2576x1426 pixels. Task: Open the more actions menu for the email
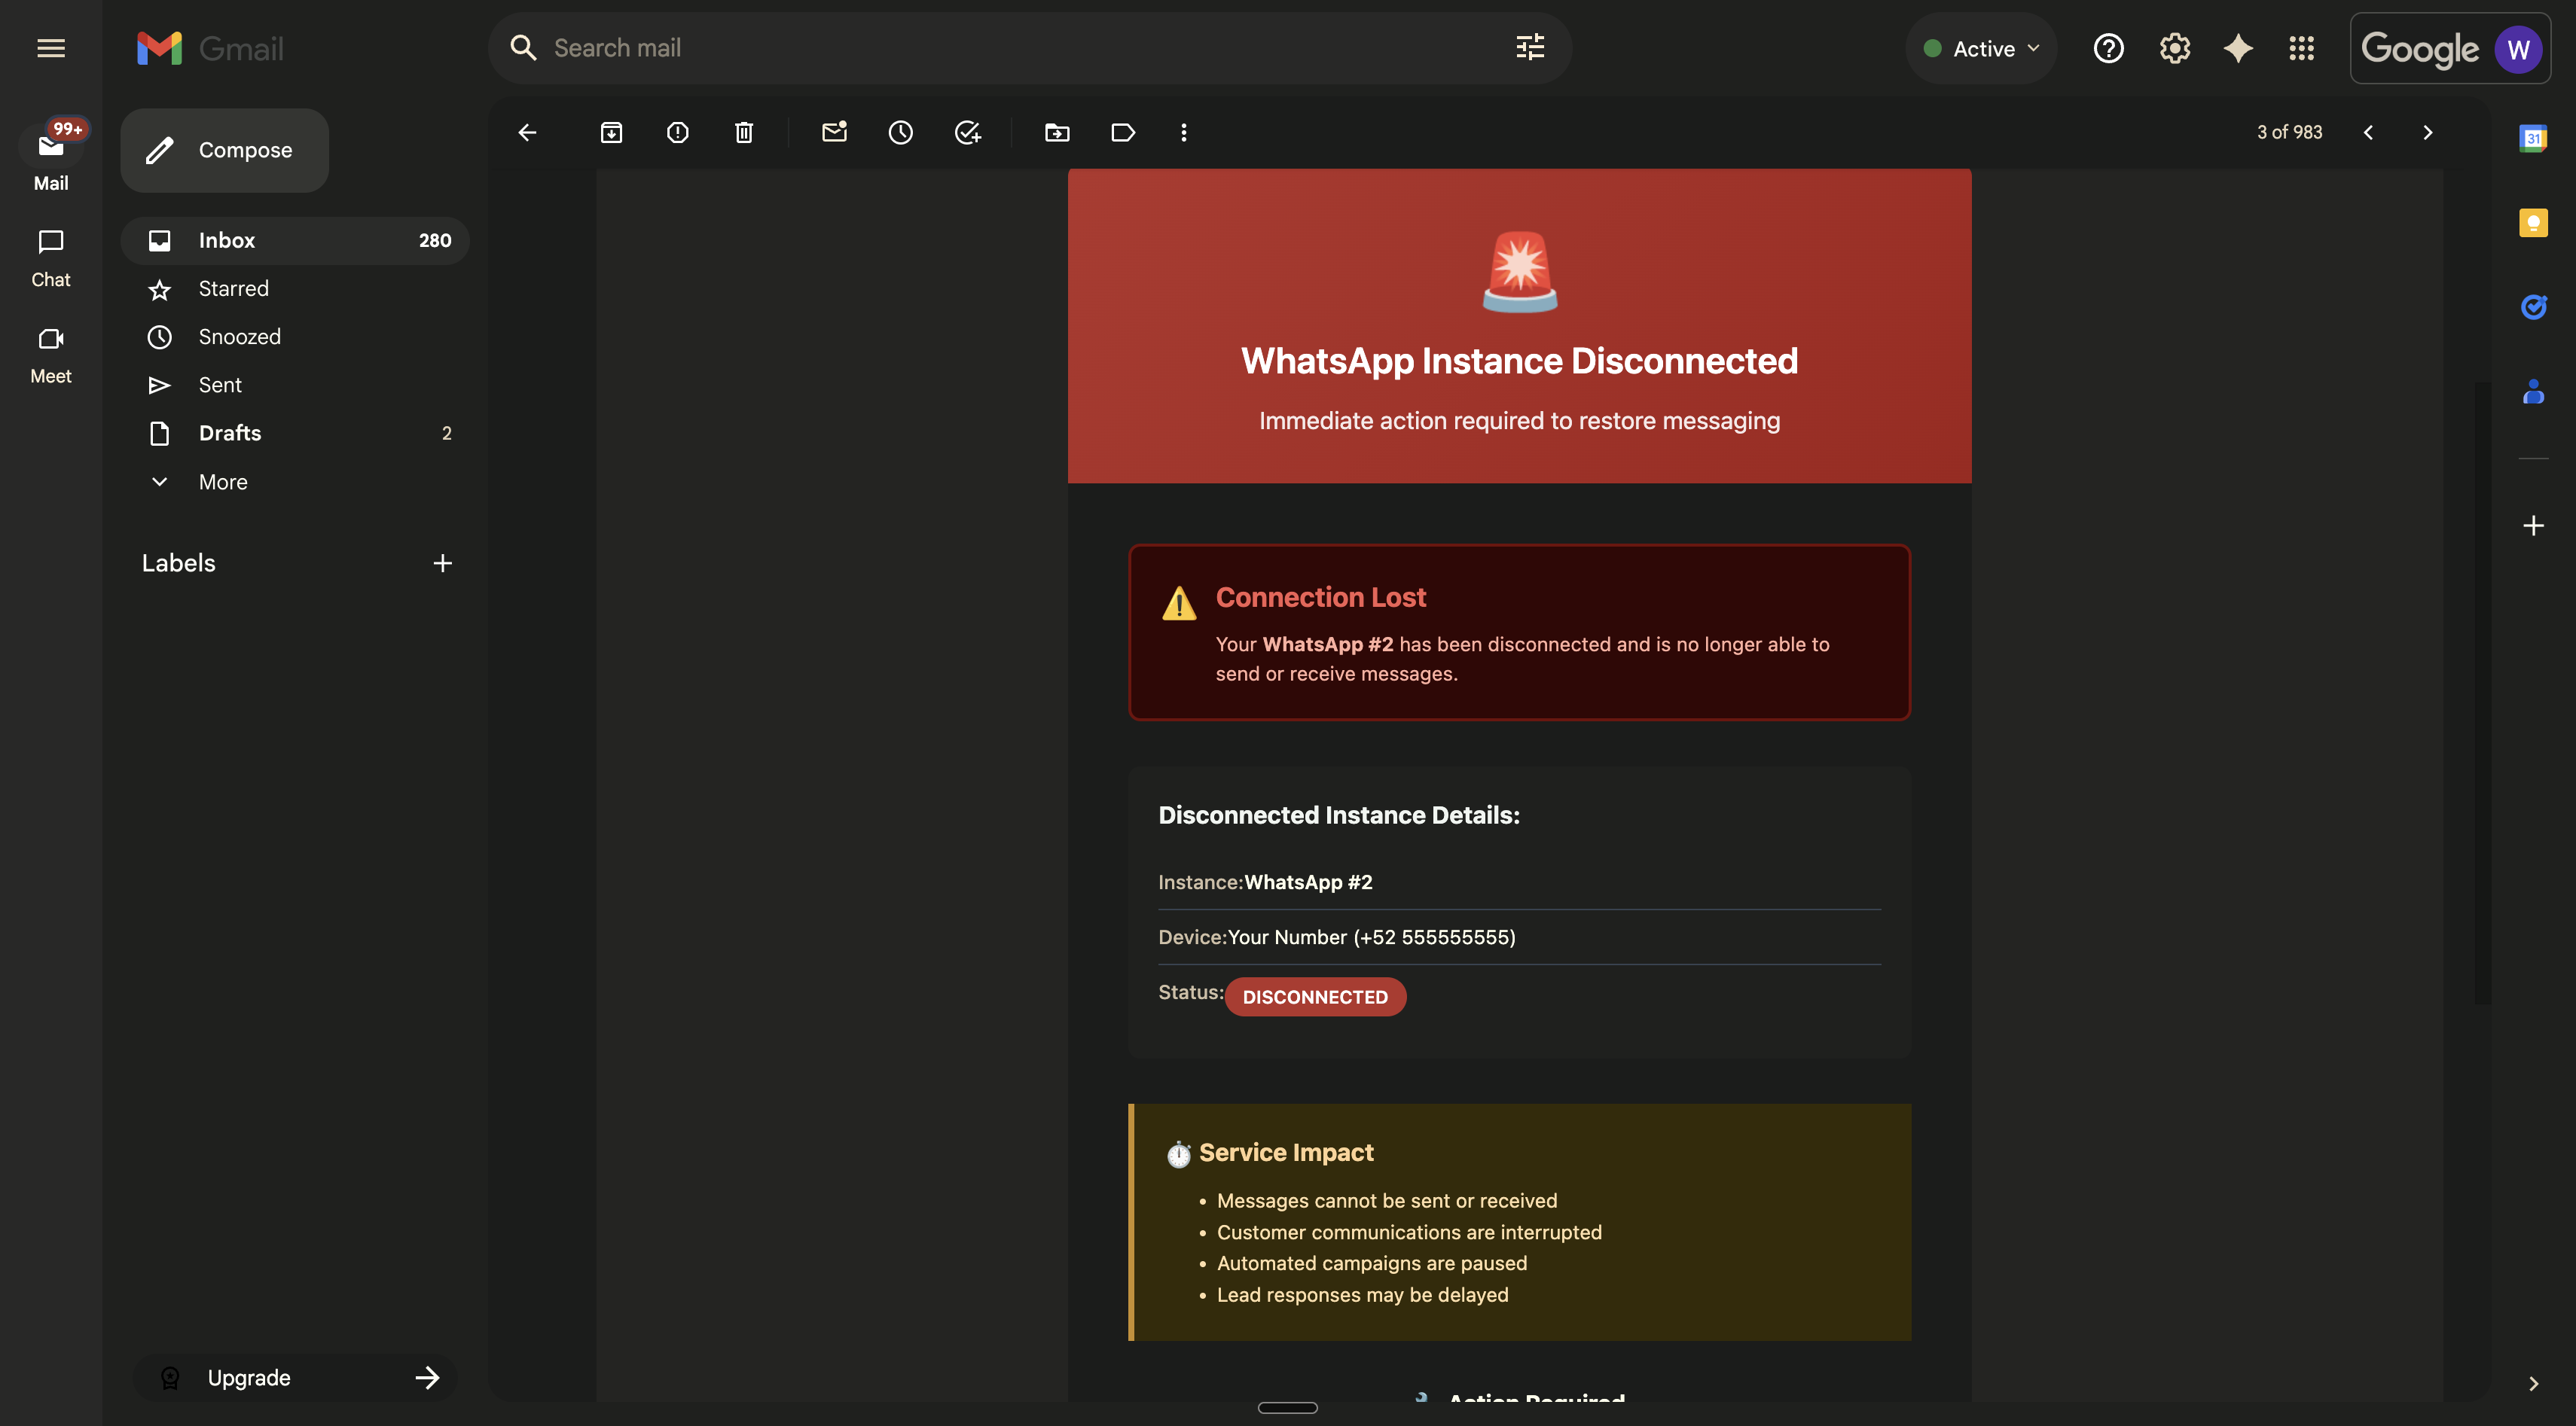[1184, 132]
